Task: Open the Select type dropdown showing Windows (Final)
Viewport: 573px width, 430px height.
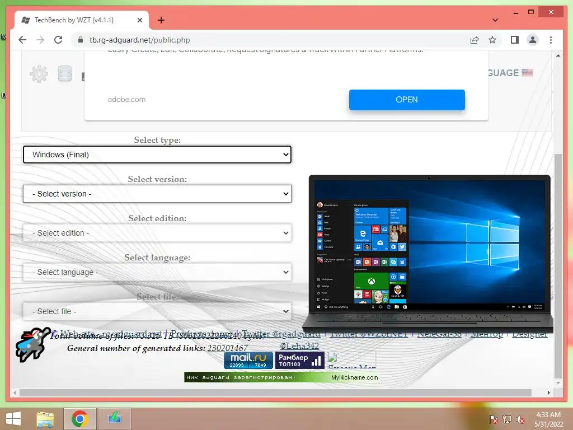Action: tap(157, 155)
